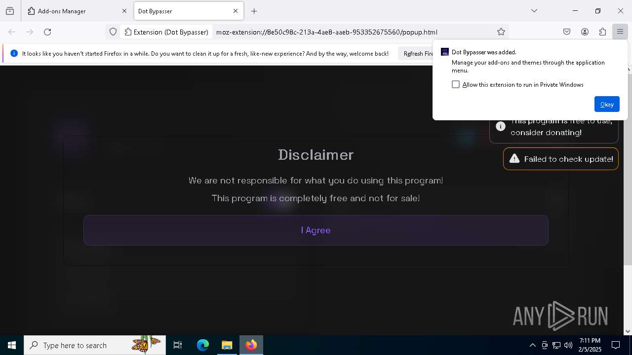The width and height of the screenshot is (632, 355).
Task: Open the Windows notification center
Action: (x=616, y=345)
